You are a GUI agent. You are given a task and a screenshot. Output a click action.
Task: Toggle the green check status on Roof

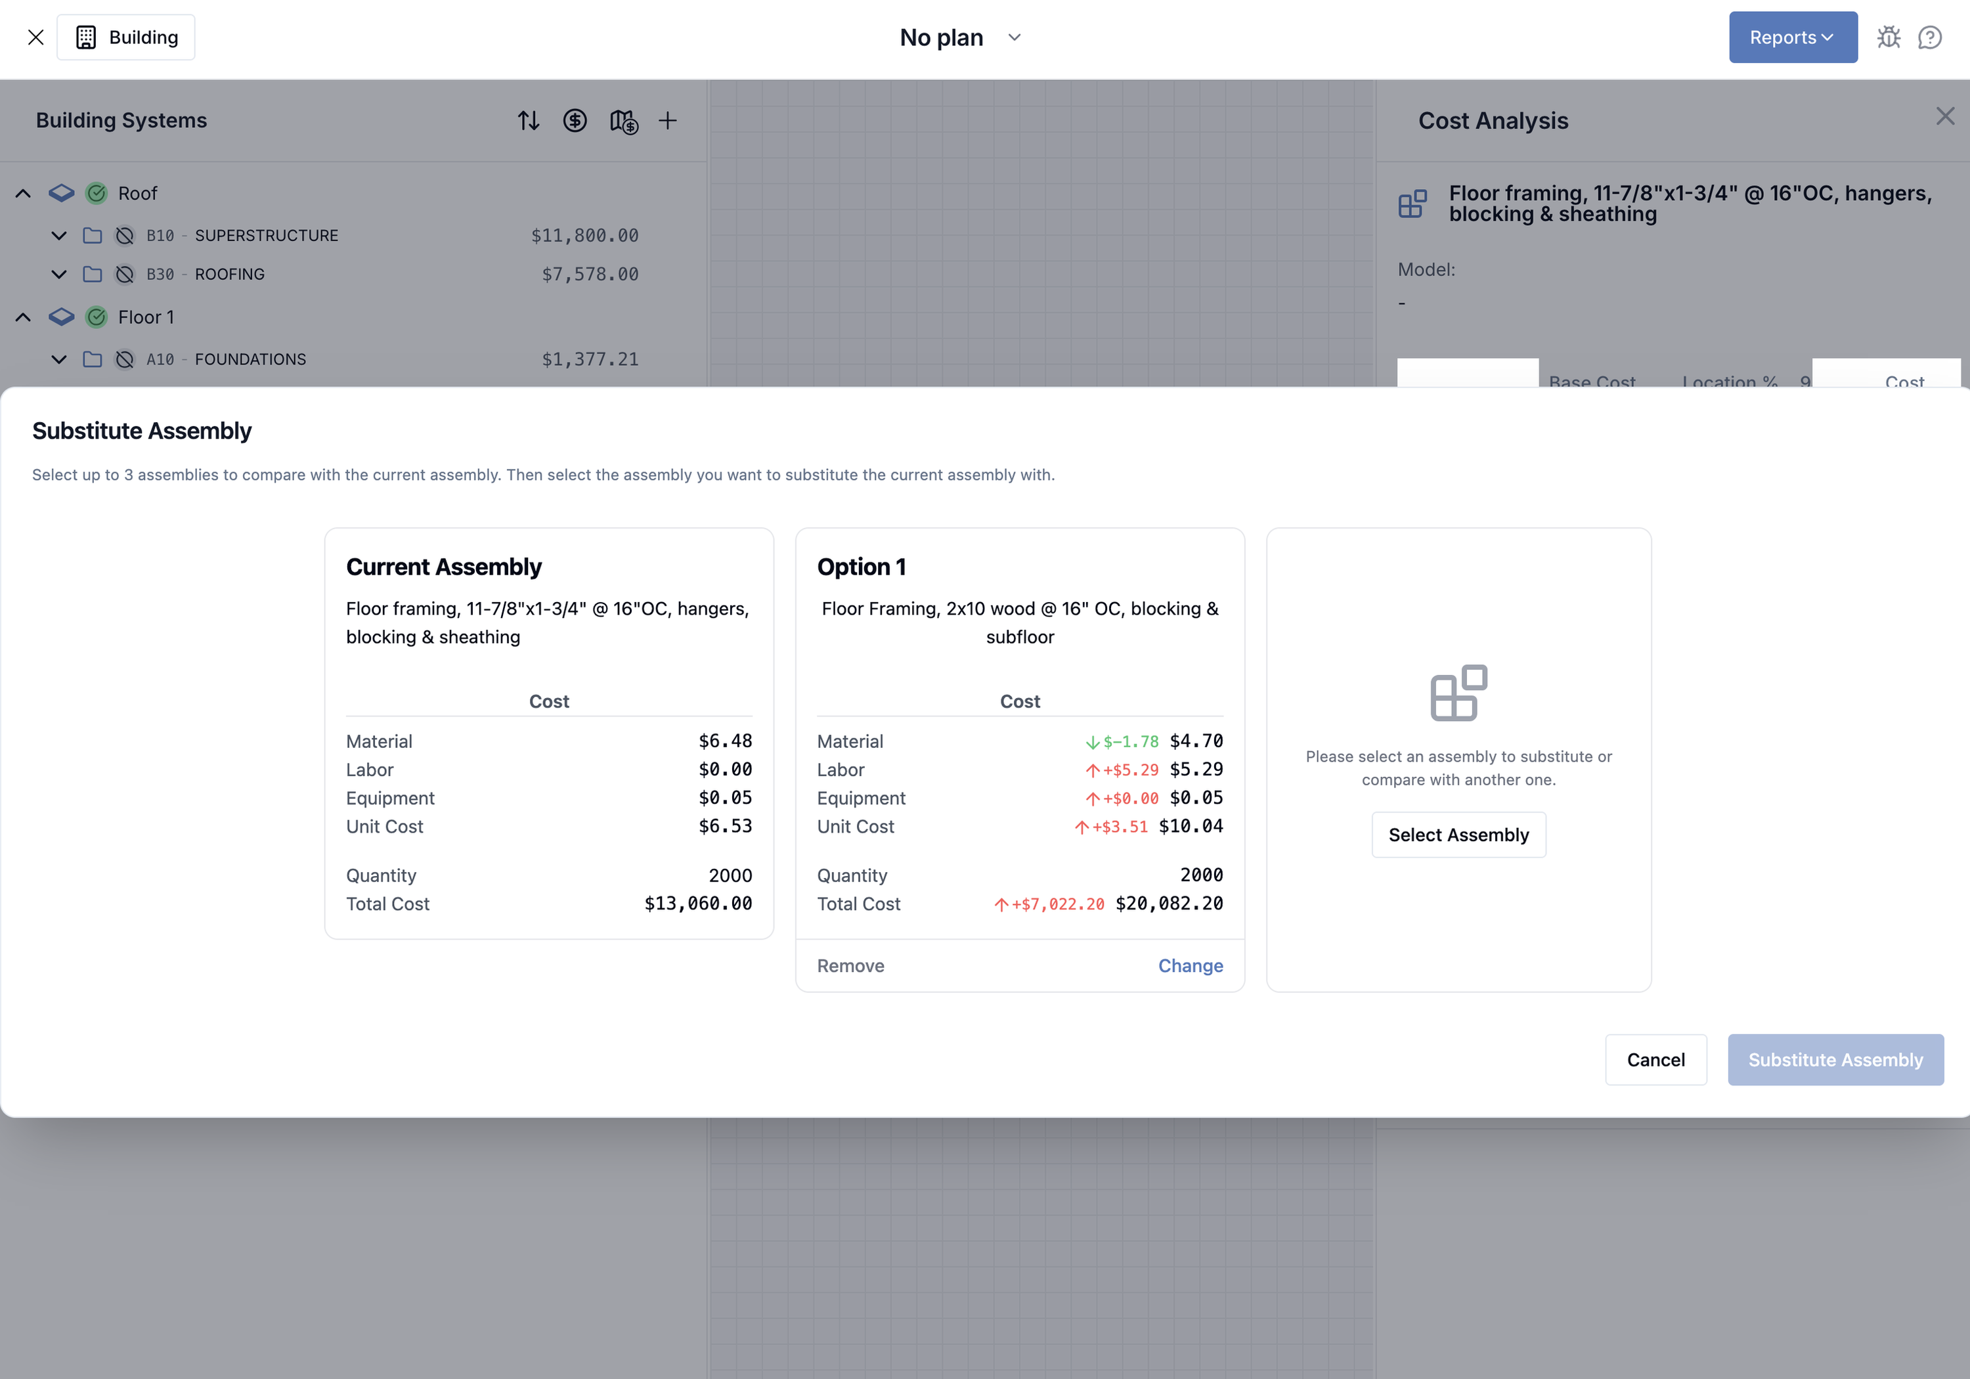[97, 193]
